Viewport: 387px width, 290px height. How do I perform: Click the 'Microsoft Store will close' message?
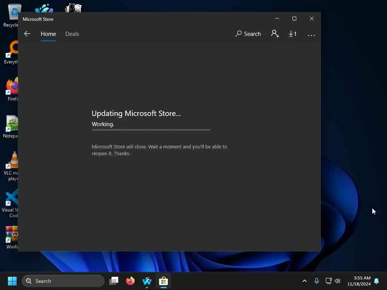(x=159, y=150)
